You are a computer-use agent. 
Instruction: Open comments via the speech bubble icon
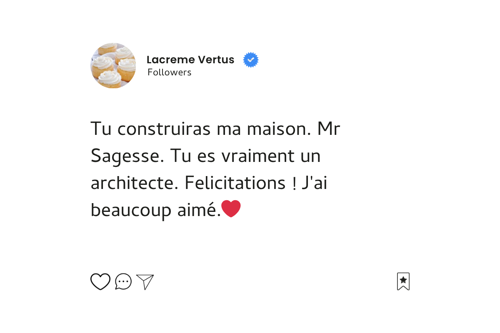123,282
